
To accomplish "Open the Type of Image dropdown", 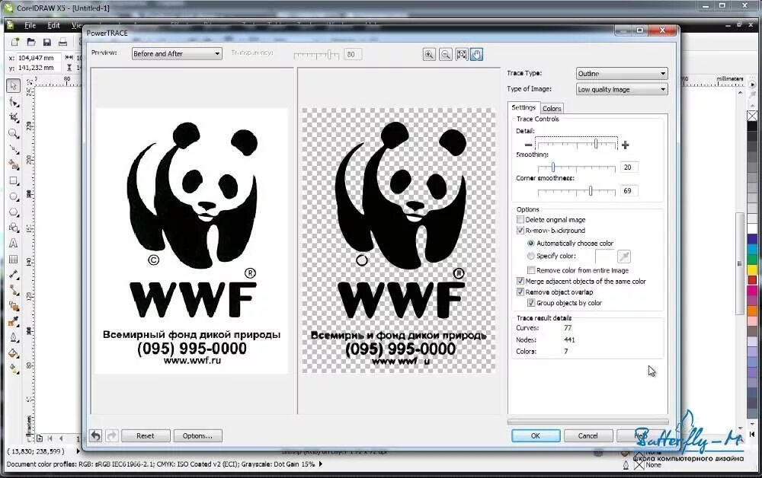I will pos(622,89).
